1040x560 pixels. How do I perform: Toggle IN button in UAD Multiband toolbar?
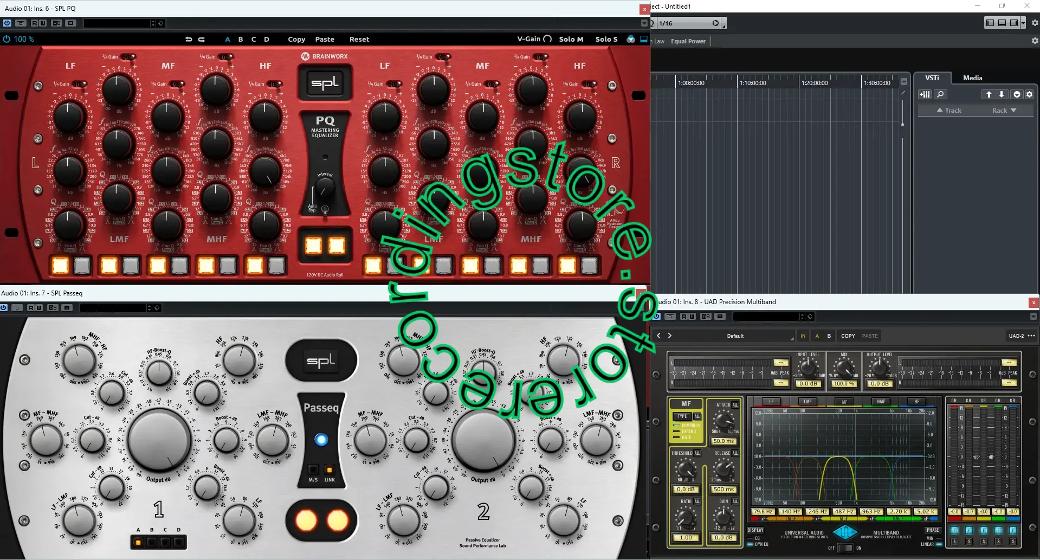(x=803, y=336)
